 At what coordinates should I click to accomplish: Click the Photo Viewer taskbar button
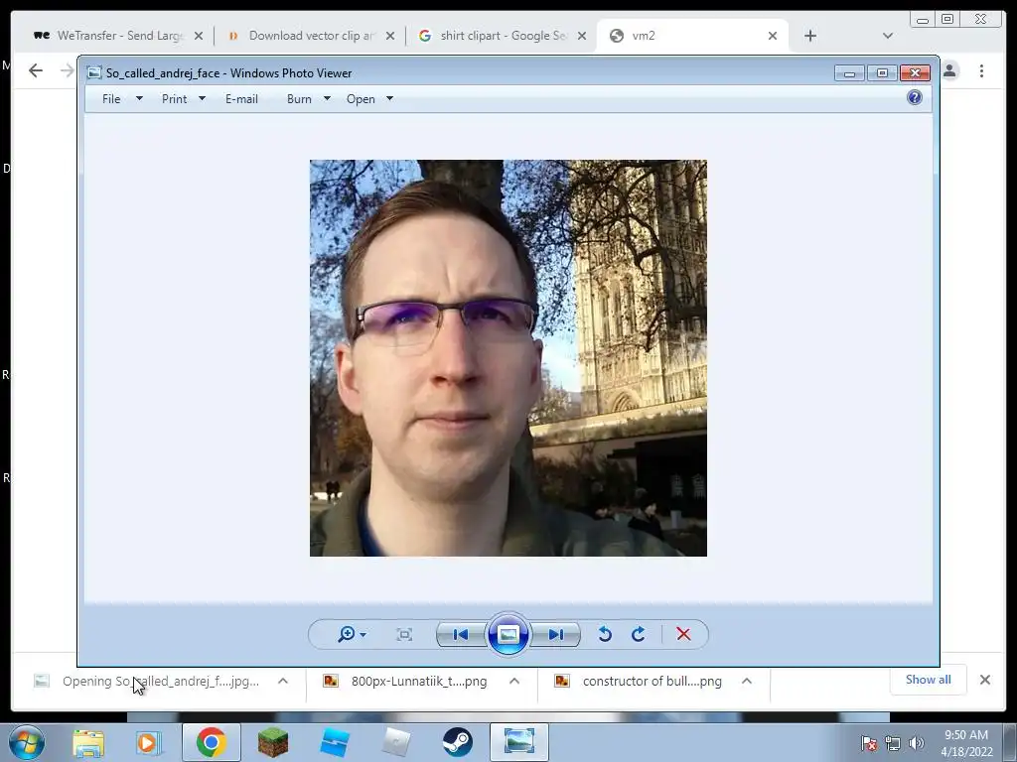[x=518, y=742]
